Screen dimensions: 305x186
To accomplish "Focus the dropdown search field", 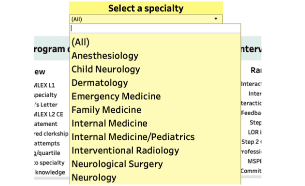I will click(x=155, y=28).
